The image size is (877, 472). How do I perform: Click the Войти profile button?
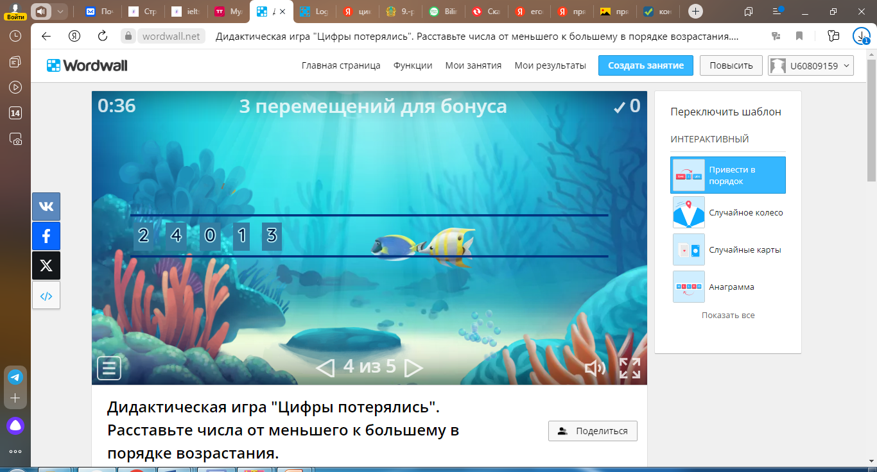click(x=15, y=12)
